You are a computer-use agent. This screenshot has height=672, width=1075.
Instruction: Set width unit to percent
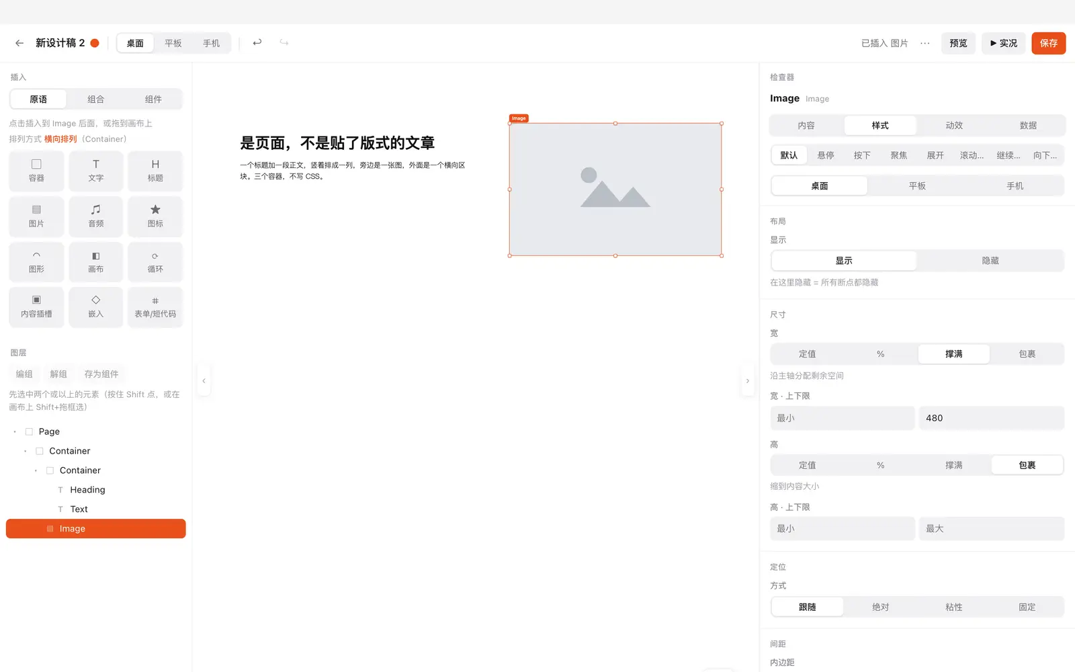pyautogui.click(x=881, y=354)
